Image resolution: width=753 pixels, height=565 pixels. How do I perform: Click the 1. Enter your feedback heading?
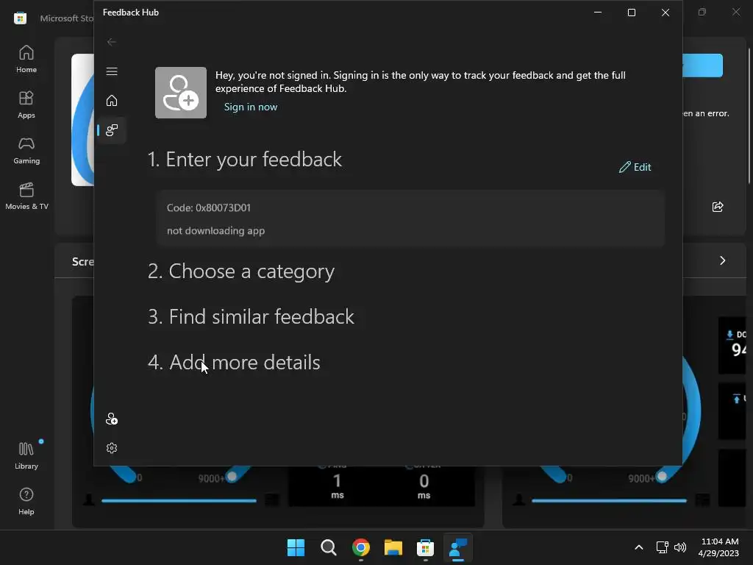point(245,159)
